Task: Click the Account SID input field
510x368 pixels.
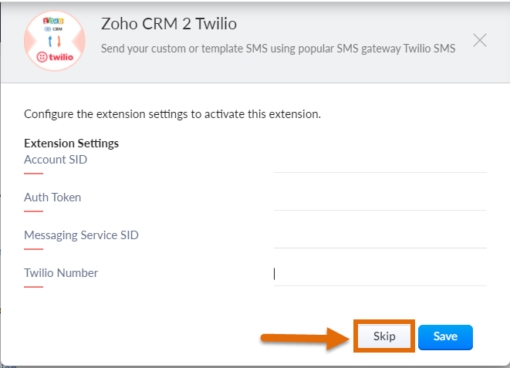Action: (x=380, y=164)
